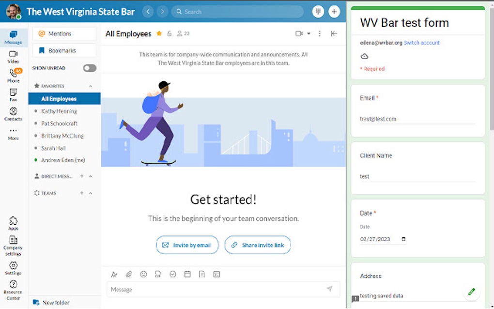The height and width of the screenshot is (309, 494).
Task: Collapse the Direct Messages section
Action: (91, 176)
